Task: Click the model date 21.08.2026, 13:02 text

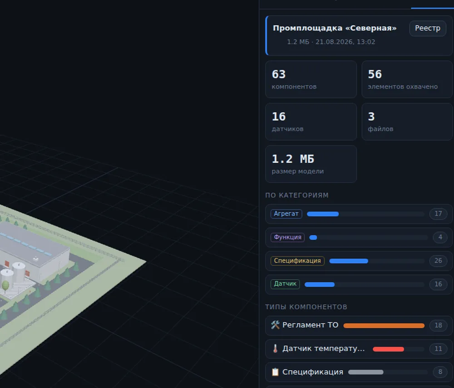Action: coord(345,42)
